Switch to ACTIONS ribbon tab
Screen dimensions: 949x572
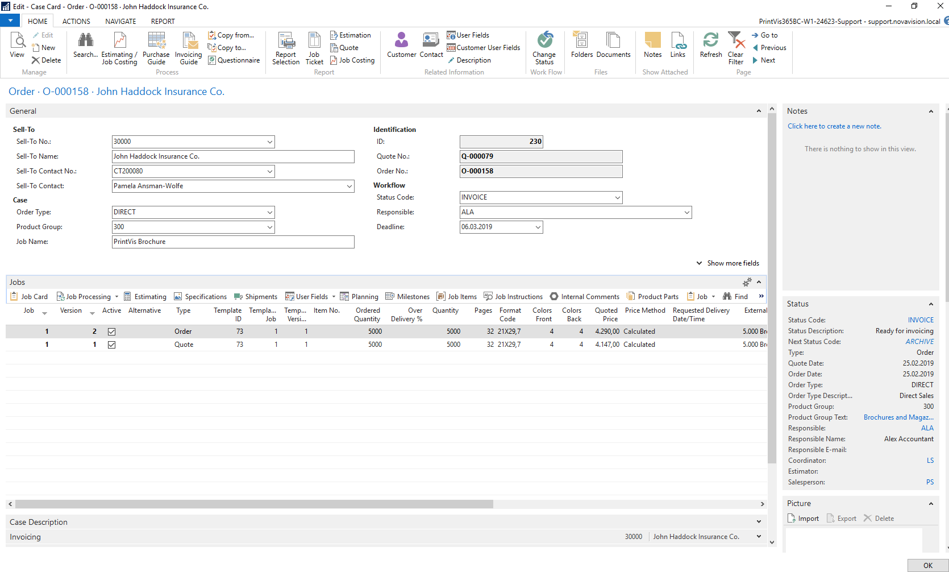pyautogui.click(x=76, y=22)
